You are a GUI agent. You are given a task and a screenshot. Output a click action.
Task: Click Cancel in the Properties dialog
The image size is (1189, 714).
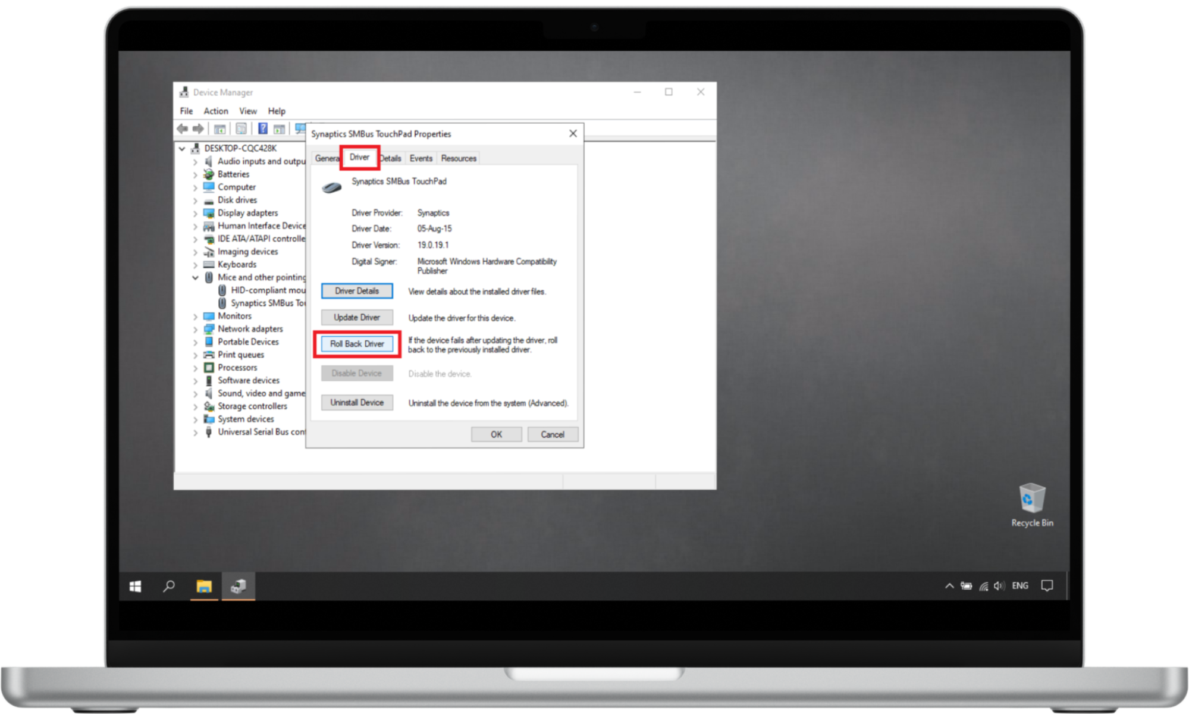553,434
